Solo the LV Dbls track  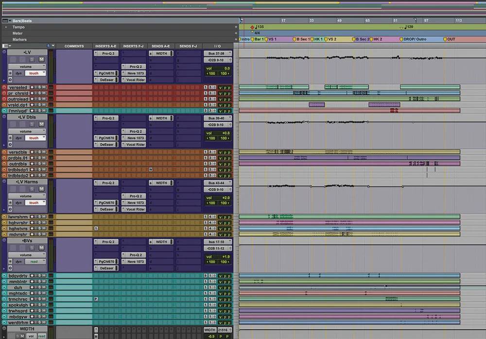pos(32,124)
